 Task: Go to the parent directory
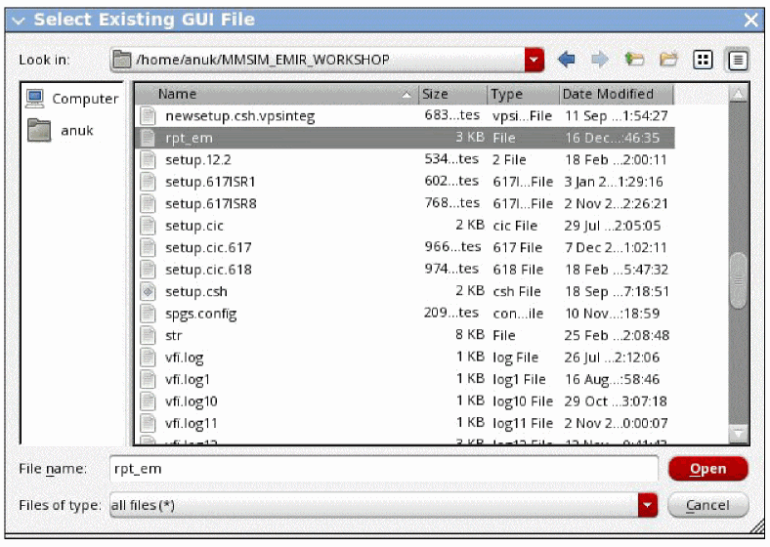pos(634,61)
